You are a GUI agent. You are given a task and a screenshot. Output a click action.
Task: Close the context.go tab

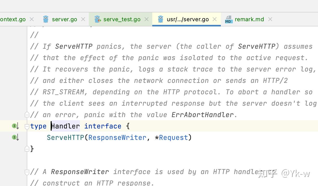click(32, 19)
